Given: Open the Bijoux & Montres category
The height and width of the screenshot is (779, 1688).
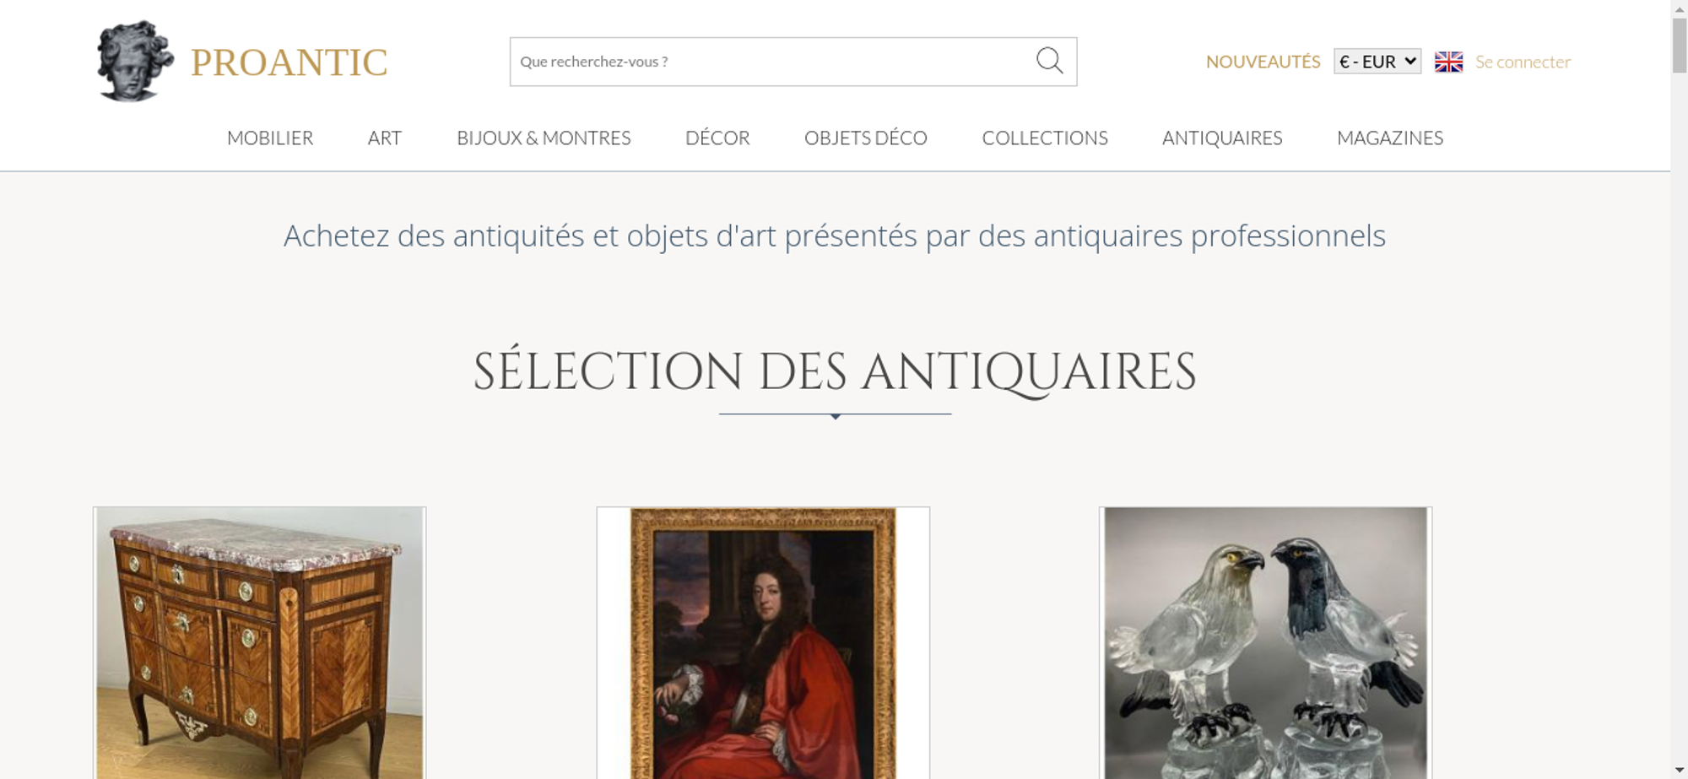Looking at the screenshot, I should (544, 138).
